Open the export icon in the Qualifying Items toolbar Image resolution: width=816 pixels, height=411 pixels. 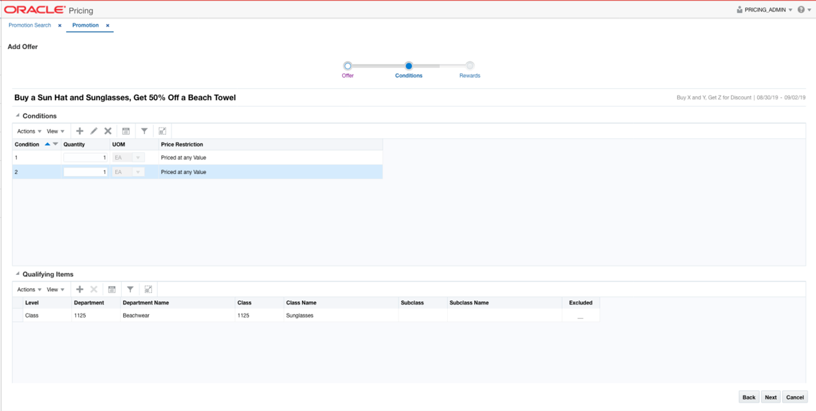[112, 290]
